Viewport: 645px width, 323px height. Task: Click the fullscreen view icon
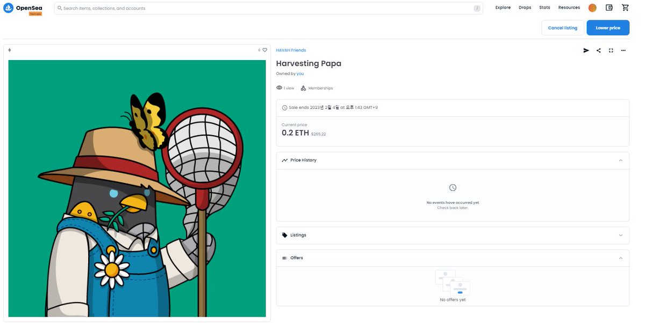(611, 50)
